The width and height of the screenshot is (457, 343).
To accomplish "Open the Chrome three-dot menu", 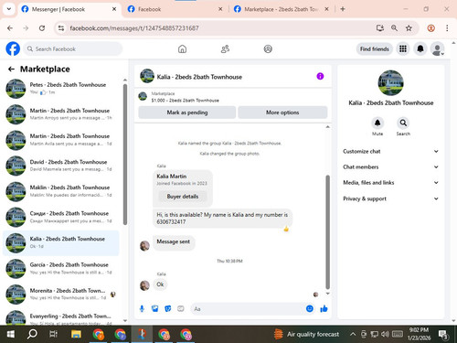I will click(x=447, y=28).
